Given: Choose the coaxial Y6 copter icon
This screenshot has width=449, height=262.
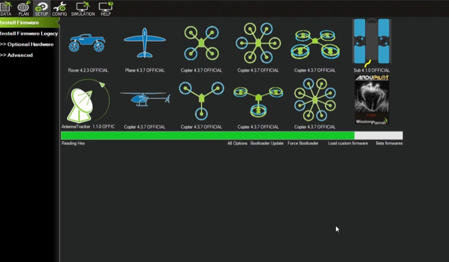Looking at the screenshot, I should (x=258, y=102).
